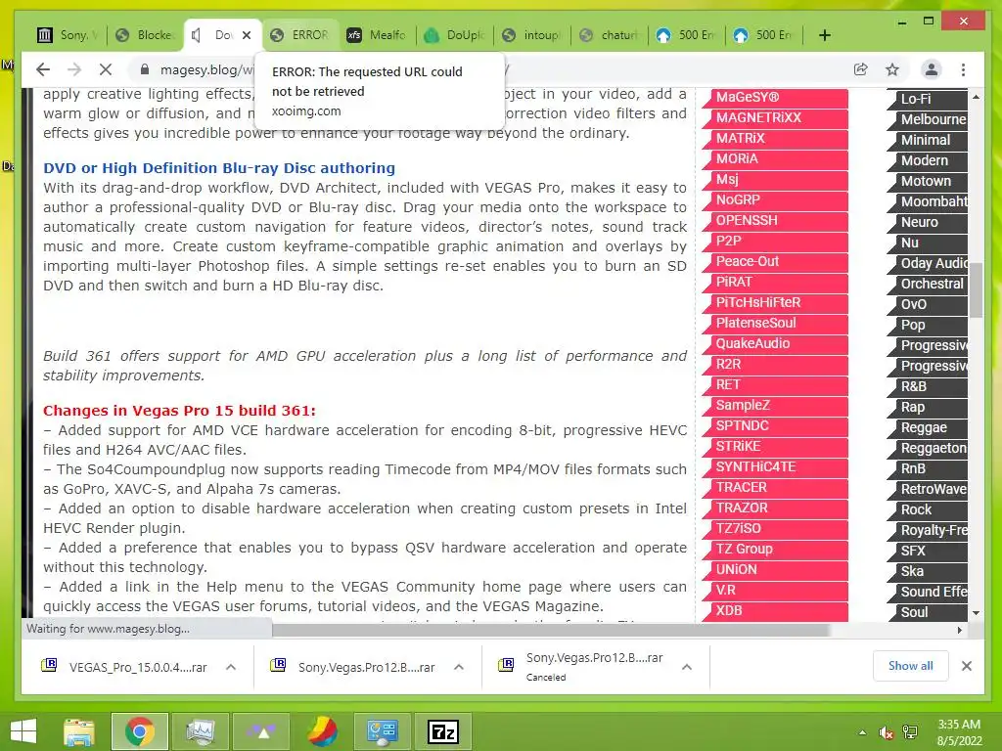
Task: Close the active Dow tab
Action: click(x=247, y=35)
